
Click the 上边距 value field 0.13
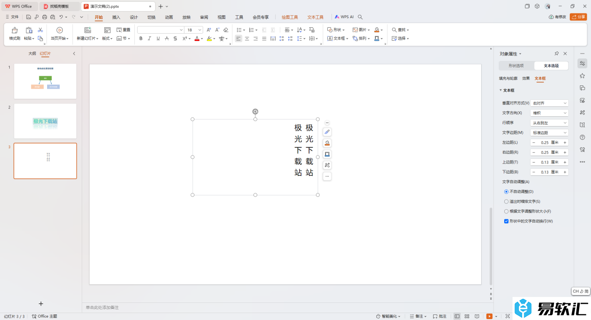(545, 162)
